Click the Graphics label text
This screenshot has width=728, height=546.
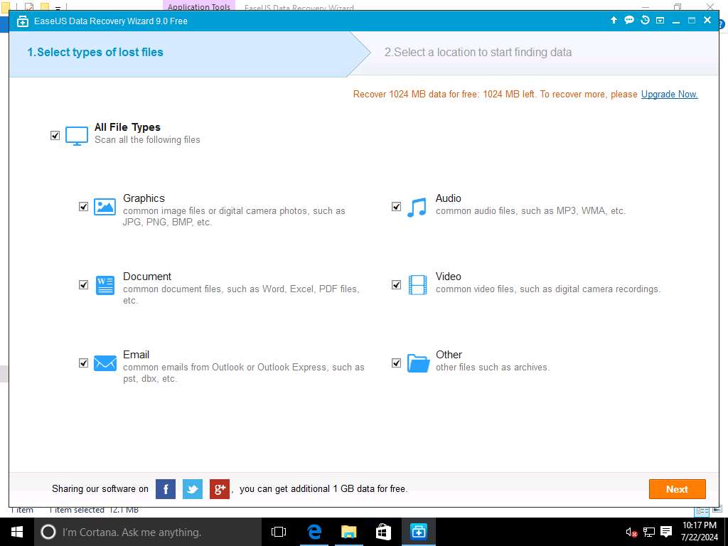click(x=144, y=198)
